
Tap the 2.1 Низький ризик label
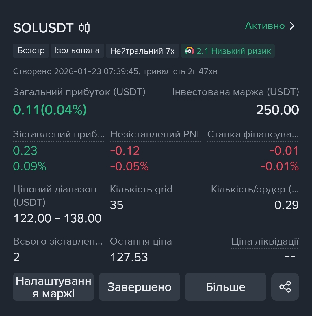pos(233,51)
